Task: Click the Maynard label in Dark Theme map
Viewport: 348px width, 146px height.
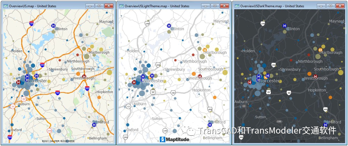Action: click(337, 21)
